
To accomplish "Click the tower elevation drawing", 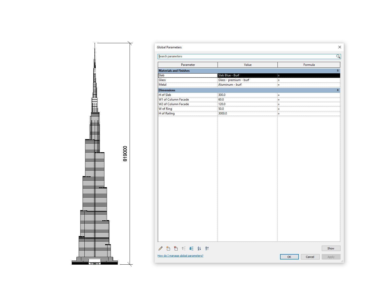I will pos(95,154).
